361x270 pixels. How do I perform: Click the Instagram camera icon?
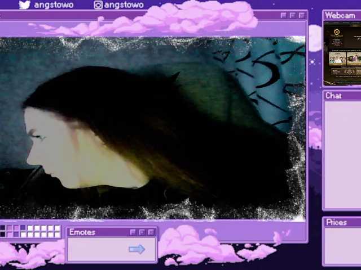98,5
